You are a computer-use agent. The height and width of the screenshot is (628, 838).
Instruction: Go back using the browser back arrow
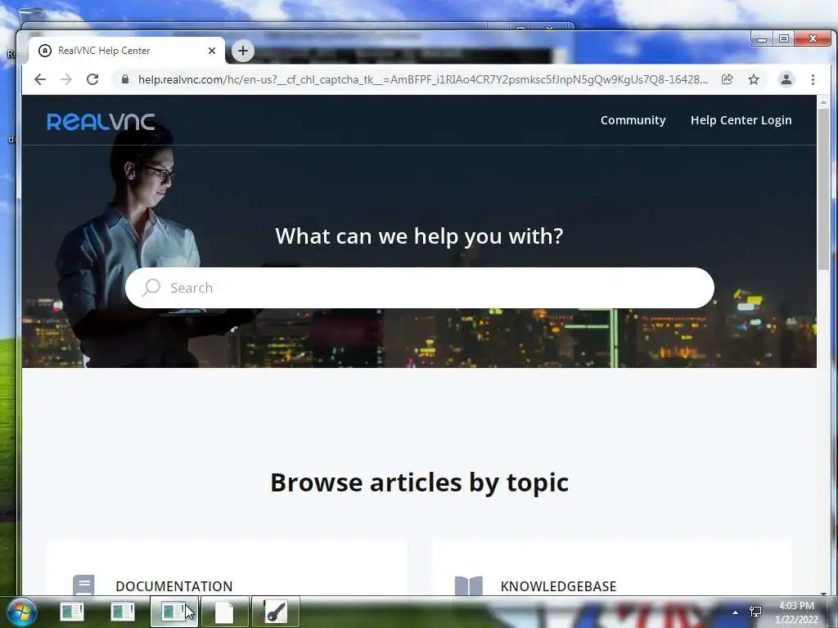coord(40,79)
